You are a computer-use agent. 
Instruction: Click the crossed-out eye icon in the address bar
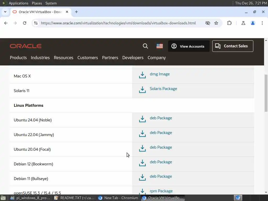point(208,23)
